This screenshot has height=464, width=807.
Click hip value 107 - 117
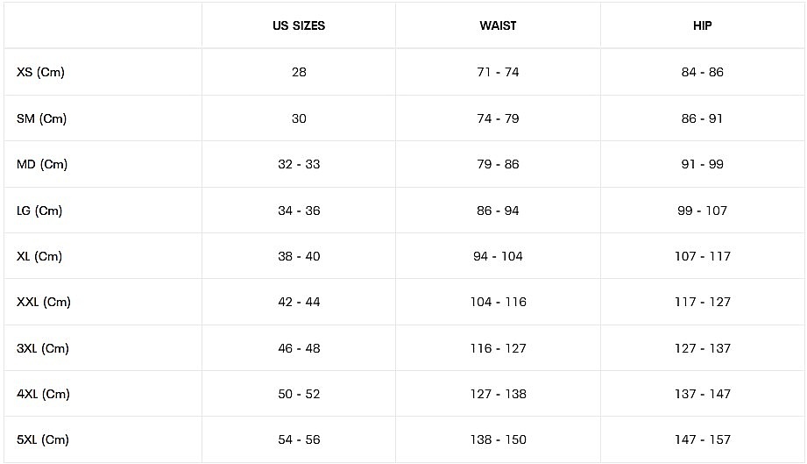(x=703, y=256)
